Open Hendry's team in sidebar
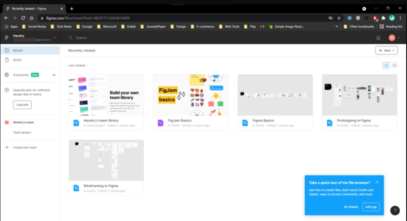Screen dimensions: 407x221 [x=23, y=122]
